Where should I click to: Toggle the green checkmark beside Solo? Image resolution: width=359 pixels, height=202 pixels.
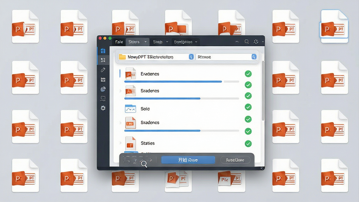(248, 107)
